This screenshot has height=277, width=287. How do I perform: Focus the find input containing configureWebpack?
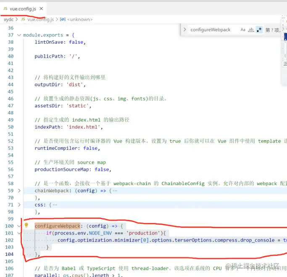point(213,30)
